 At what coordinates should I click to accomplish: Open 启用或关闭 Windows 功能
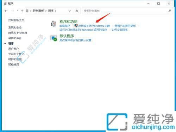click(94, 26)
